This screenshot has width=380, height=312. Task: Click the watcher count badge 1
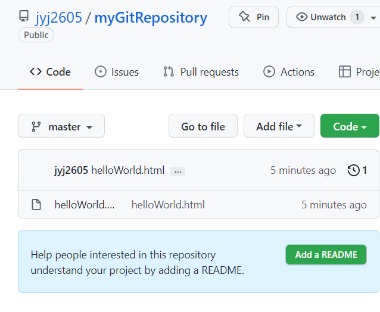(357, 17)
